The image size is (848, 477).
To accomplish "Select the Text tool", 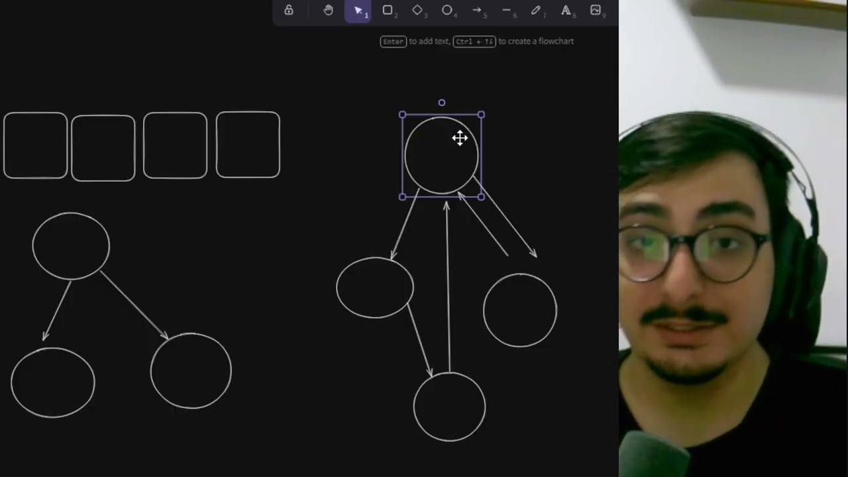I will 566,10.
